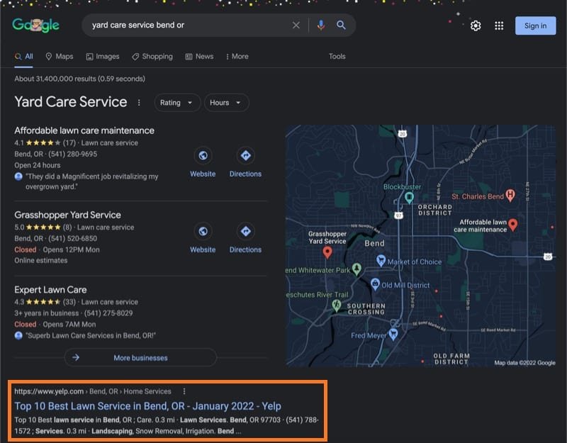Open Yelp Top 10 Best Lawn Service link
Screen dimensions: 567x443
(147, 406)
